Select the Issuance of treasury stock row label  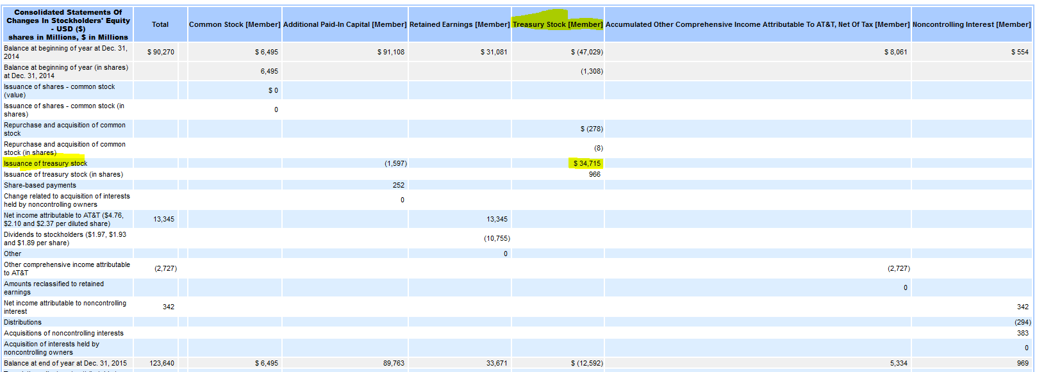tap(46, 163)
